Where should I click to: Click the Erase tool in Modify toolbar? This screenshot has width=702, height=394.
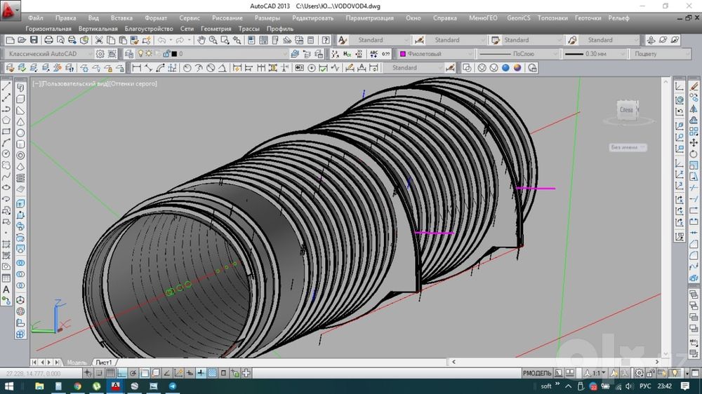pos(694,86)
